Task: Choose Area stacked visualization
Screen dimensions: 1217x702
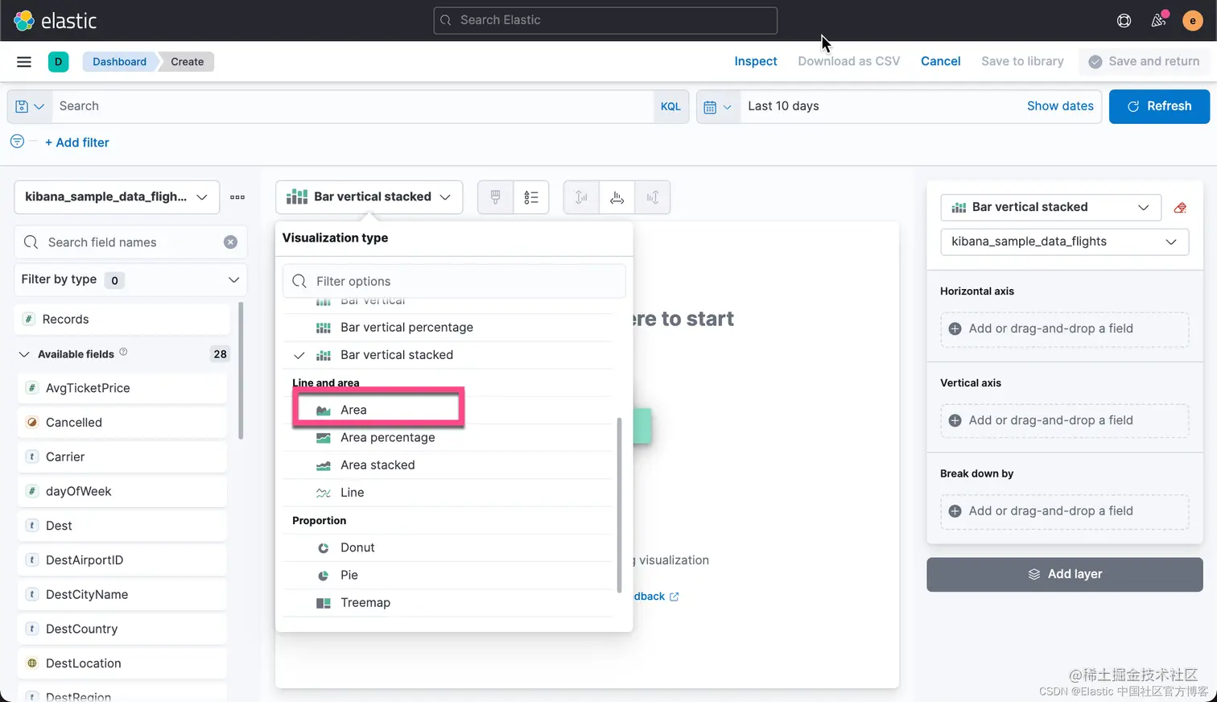Action: 448,465
